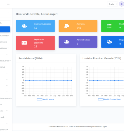This screenshot has width=124, height=131.
Task: Click the 'Bem-vindo de volta, Justin Langer!' heading
Action: 37,14
